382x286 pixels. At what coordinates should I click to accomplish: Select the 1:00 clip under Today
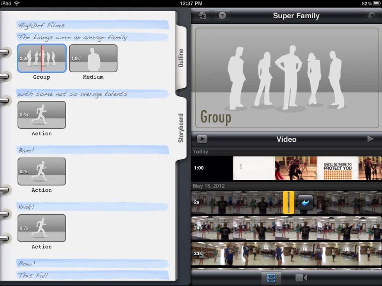click(x=273, y=168)
